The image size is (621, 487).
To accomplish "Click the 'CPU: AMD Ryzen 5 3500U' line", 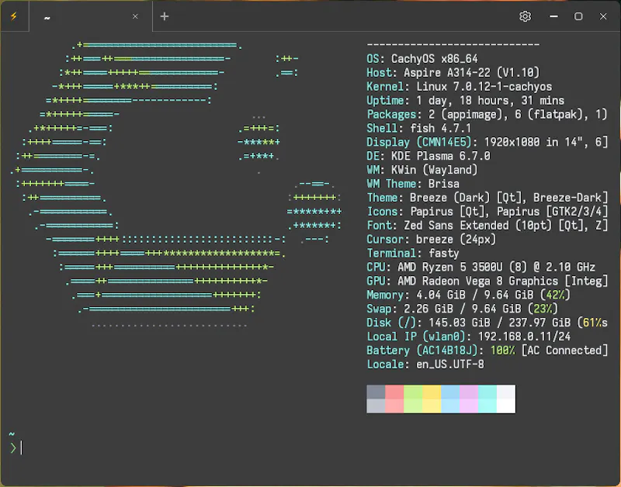I will pos(480,267).
